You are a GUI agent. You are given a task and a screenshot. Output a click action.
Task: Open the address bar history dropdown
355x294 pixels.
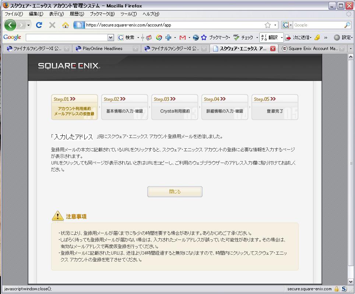(x=275, y=25)
